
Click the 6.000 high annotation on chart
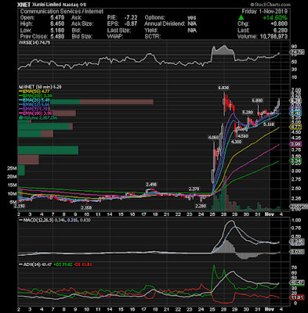click(x=258, y=100)
